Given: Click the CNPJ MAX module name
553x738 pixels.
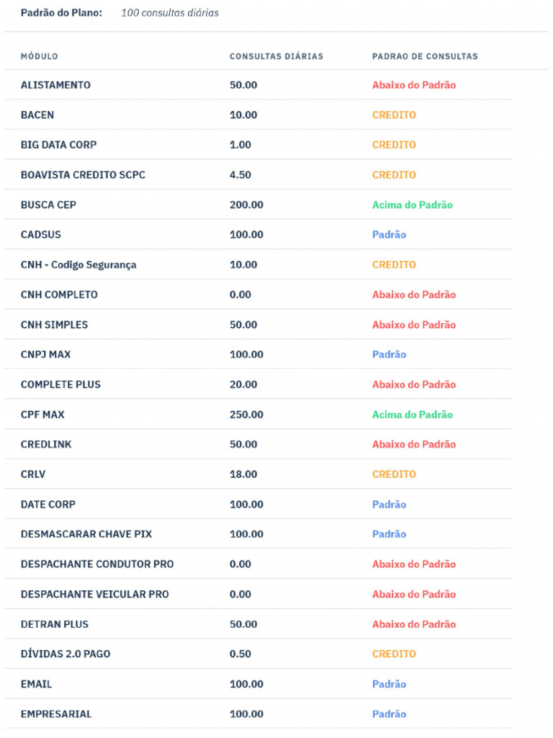Looking at the screenshot, I should pyautogui.click(x=46, y=355).
